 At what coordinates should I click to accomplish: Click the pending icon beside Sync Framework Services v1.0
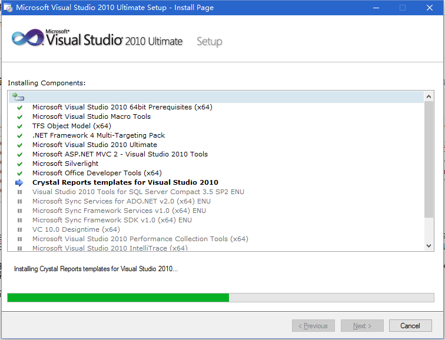point(19,211)
